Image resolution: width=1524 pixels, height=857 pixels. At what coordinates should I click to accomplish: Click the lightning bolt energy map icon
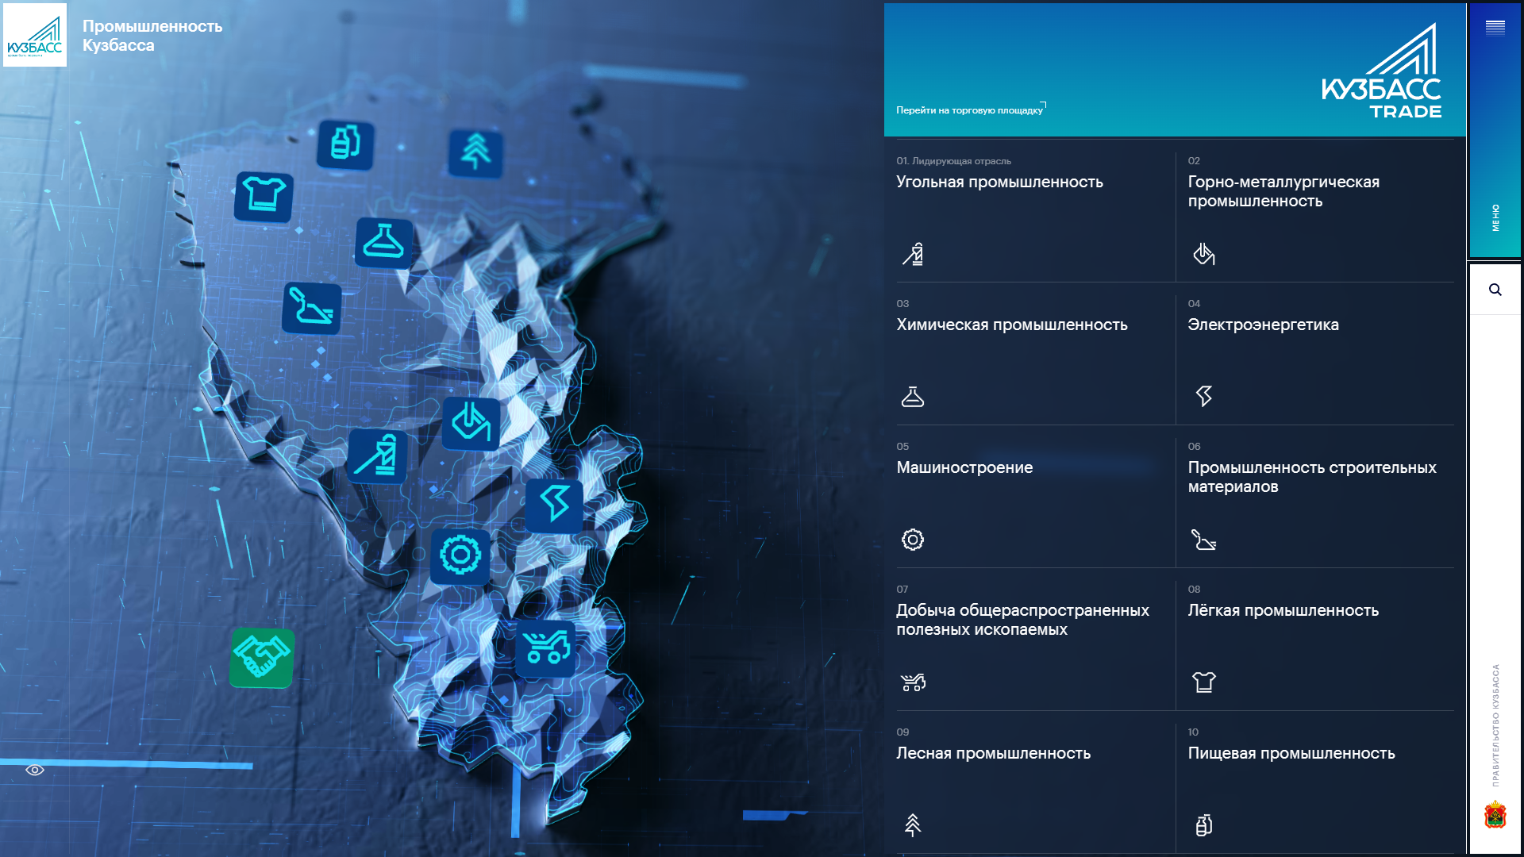pyautogui.click(x=554, y=505)
